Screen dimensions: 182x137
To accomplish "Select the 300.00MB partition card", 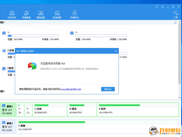I will coord(31,36).
